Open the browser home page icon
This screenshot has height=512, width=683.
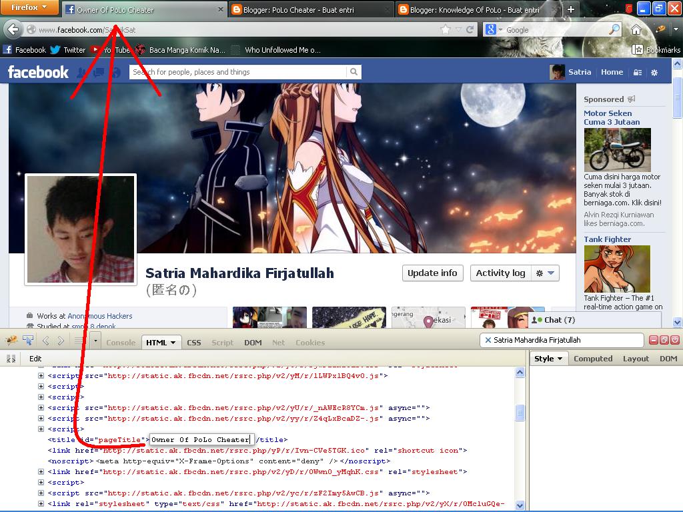click(x=636, y=29)
